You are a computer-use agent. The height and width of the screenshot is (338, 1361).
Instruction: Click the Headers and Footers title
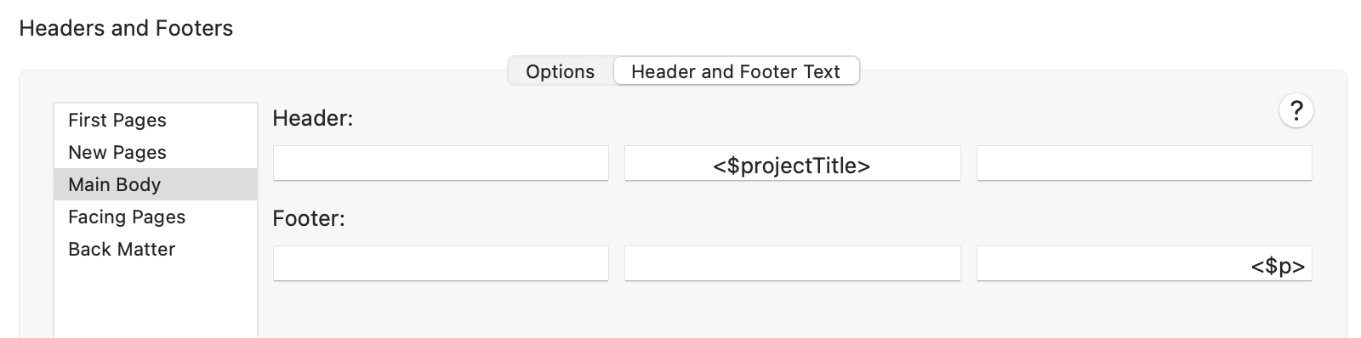(x=126, y=28)
